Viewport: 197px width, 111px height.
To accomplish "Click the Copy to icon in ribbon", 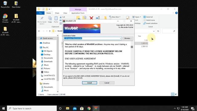I will coord(84,18).
